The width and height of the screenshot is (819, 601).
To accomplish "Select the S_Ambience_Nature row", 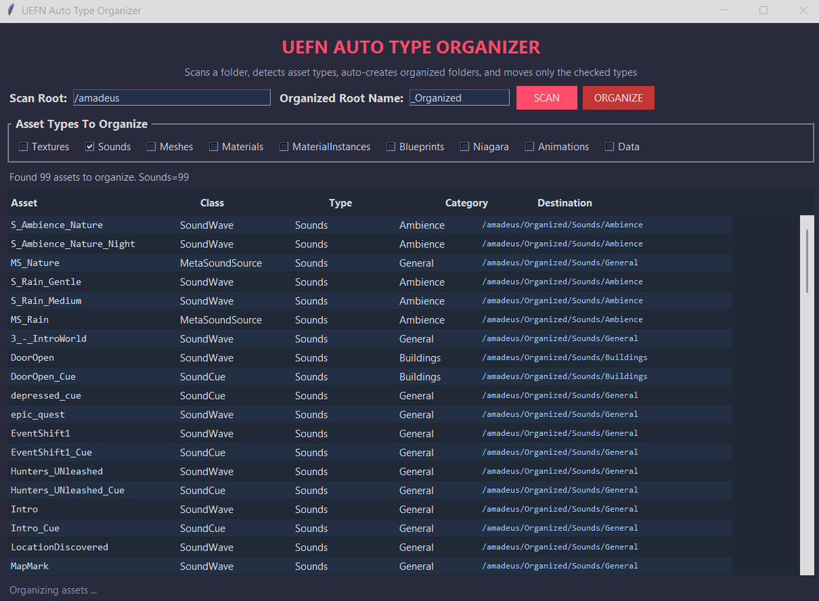I will point(370,224).
